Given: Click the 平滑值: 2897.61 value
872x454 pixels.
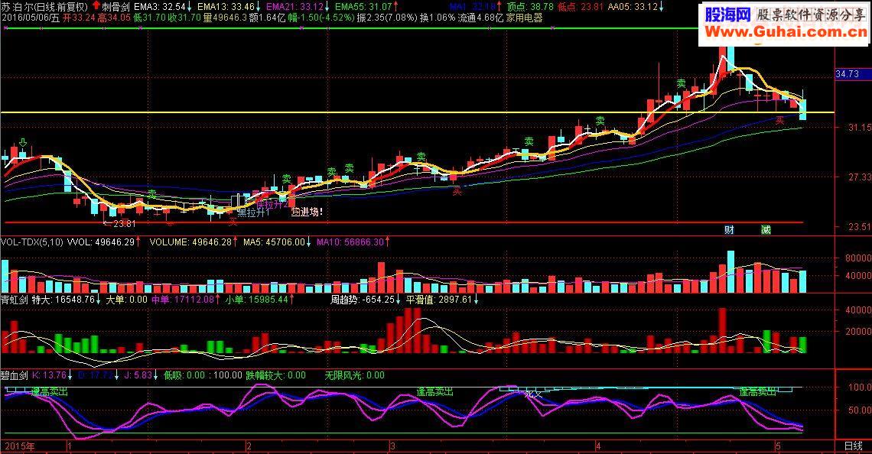Looking at the screenshot, I should coord(439,300).
